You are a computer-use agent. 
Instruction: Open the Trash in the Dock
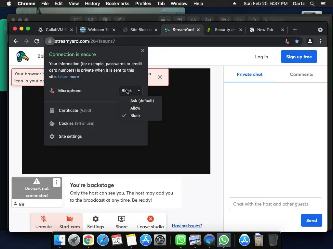[x=273, y=240]
